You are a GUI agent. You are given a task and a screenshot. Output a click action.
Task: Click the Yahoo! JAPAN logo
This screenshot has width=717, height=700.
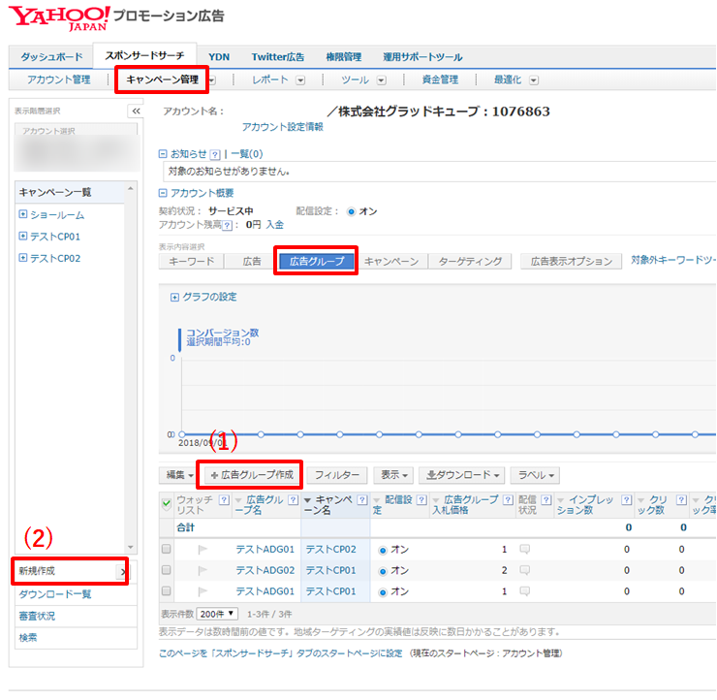(59, 18)
